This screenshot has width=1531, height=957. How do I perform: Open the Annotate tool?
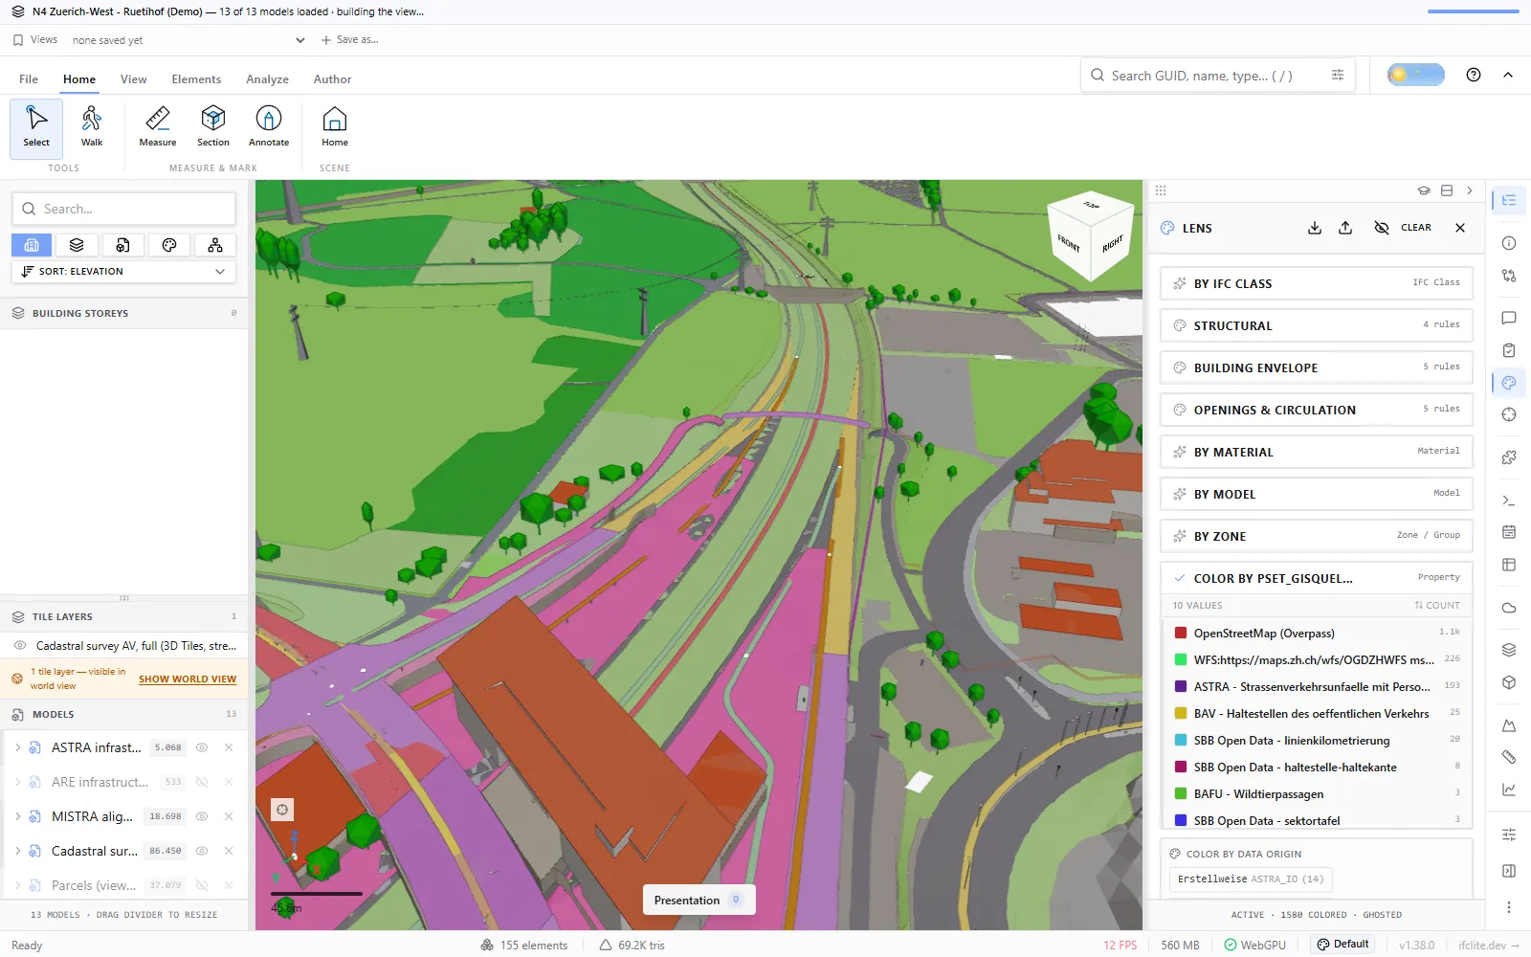coord(269,128)
